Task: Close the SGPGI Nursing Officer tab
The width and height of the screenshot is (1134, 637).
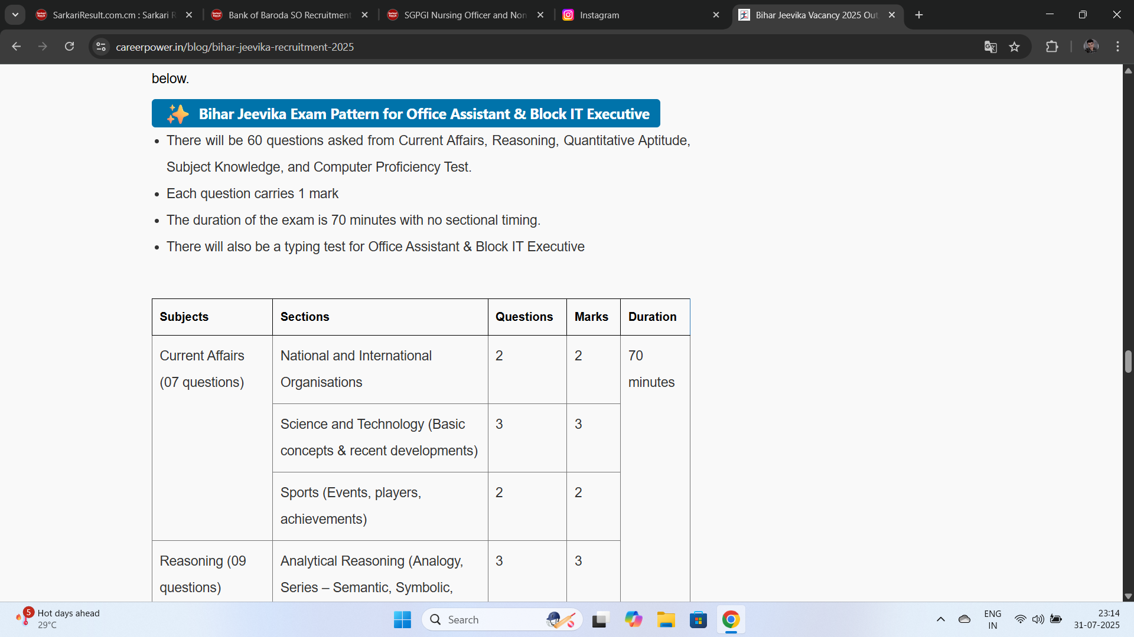Action: click(540, 15)
